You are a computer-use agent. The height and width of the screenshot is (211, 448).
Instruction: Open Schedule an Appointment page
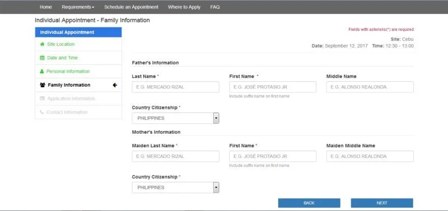131,7
